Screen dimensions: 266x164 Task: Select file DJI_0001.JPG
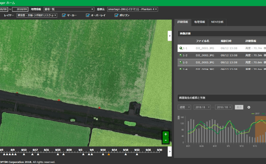click(x=205, y=48)
